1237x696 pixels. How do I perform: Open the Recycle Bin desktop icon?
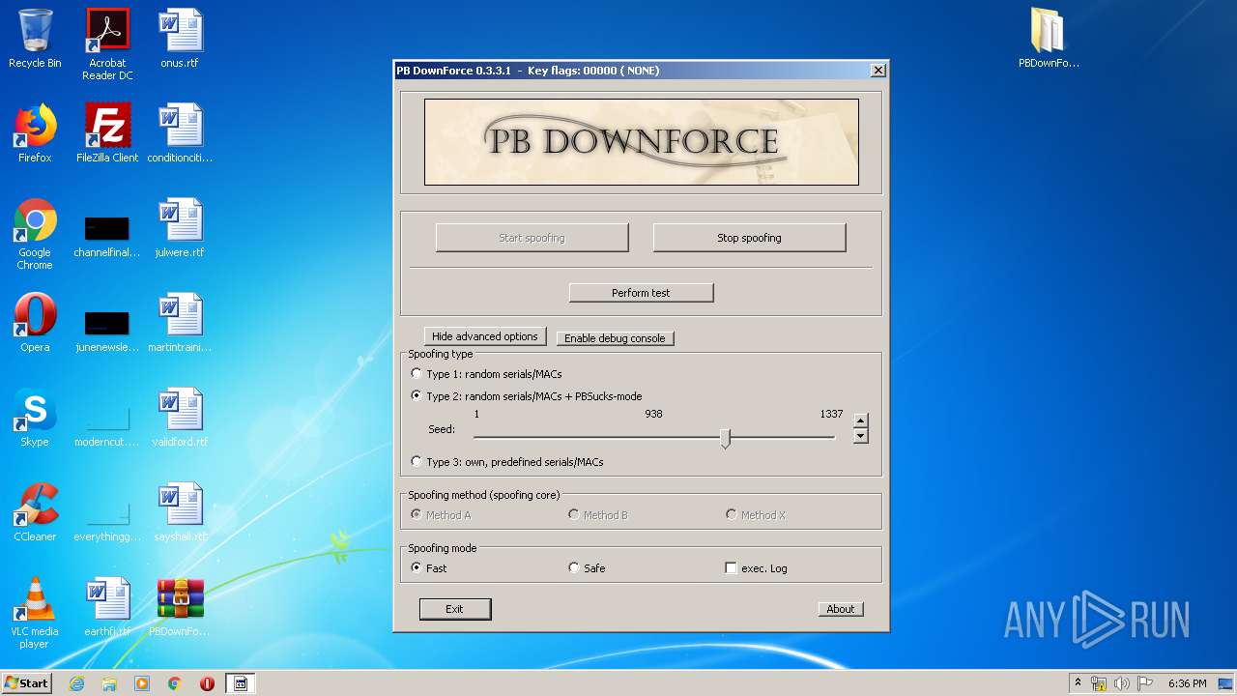pyautogui.click(x=35, y=39)
